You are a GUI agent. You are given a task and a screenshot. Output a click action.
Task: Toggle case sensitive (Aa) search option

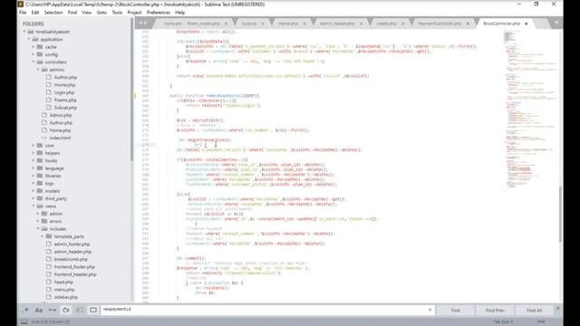[38, 310]
